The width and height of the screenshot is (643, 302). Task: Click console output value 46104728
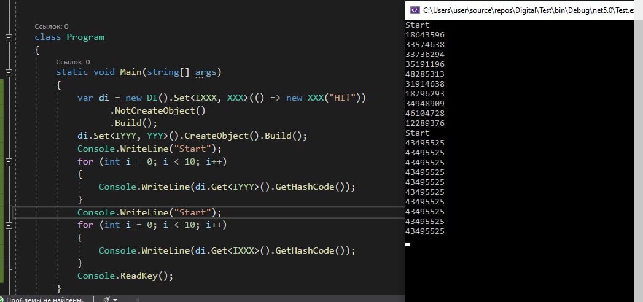pos(425,114)
